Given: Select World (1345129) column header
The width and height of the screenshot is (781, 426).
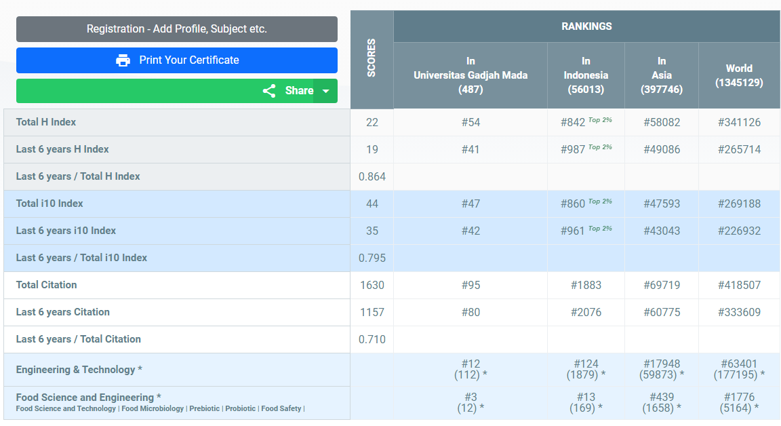Looking at the screenshot, I should pos(739,75).
